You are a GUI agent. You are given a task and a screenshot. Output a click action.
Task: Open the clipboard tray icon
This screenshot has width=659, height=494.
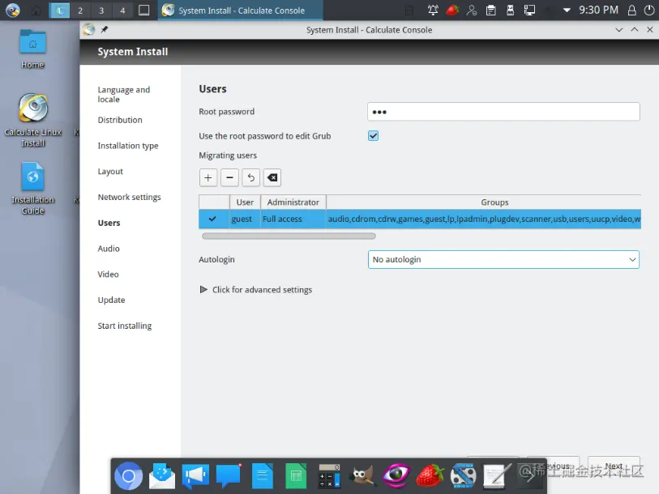click(x=491, y=10)
